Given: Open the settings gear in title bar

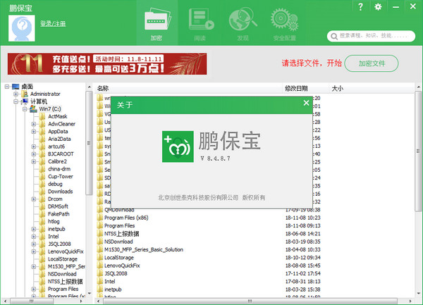Looking at the screenshot, I should (x=379, y=7).
